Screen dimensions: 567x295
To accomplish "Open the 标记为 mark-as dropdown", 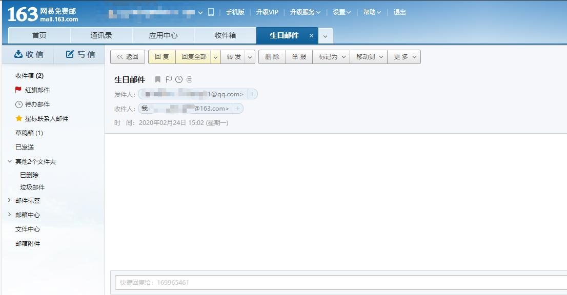I will click(x=331, y=57).
